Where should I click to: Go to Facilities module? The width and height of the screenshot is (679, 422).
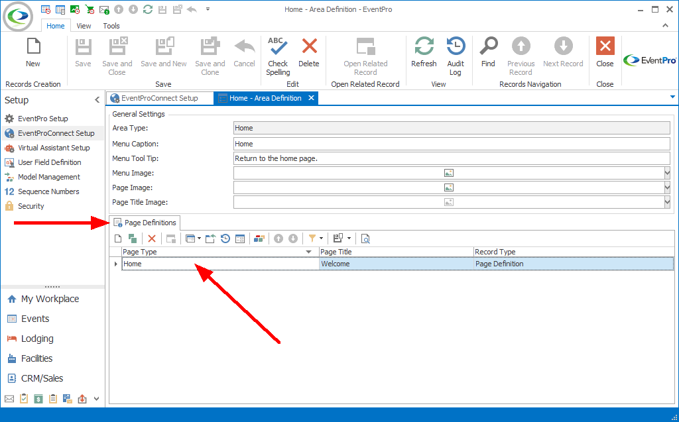pos(36,358)
